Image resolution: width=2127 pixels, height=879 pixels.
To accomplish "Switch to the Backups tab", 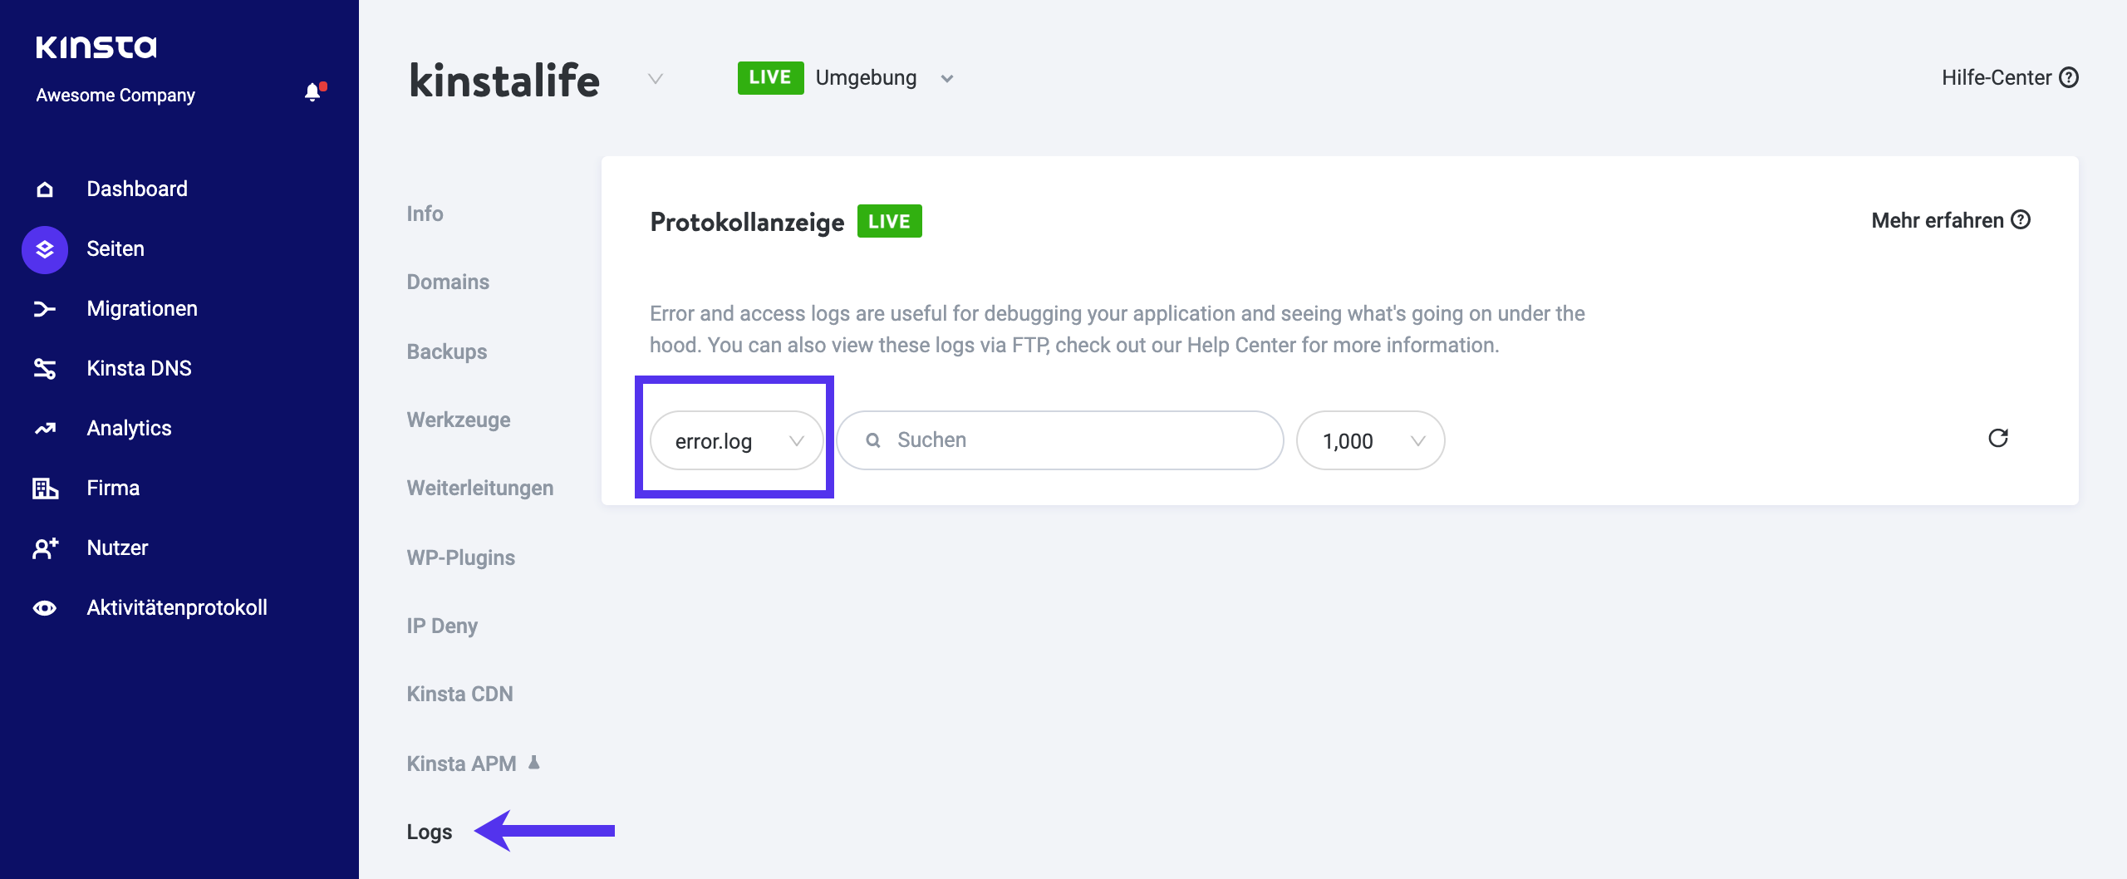I will tap(445, 351).
